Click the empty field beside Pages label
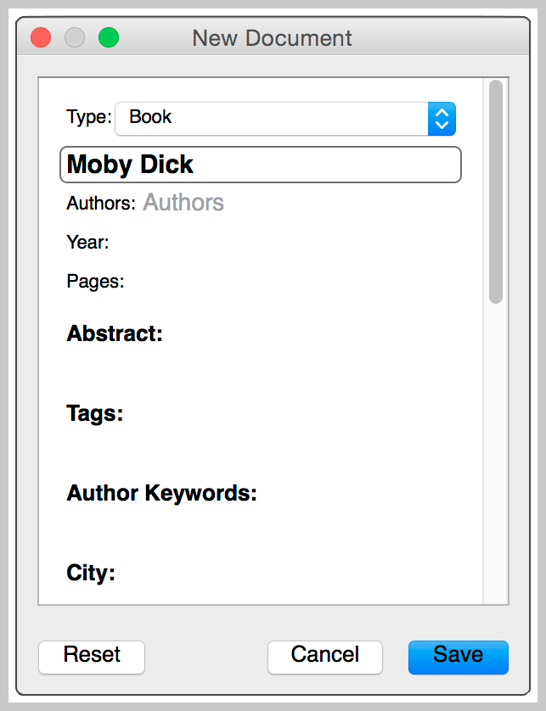 297,282
